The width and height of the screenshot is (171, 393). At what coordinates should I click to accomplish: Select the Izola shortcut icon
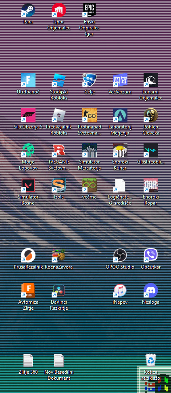(59, 186)
